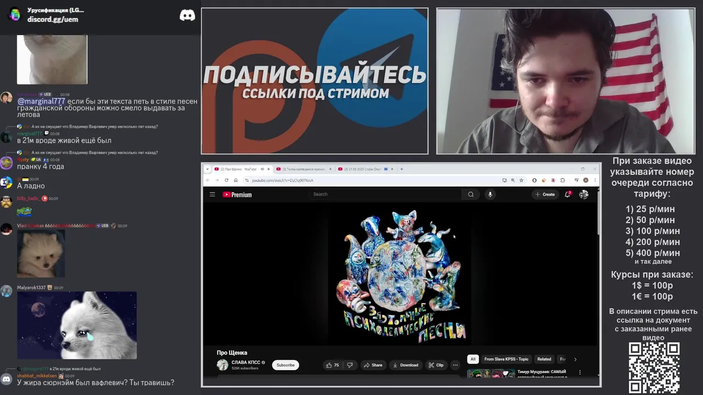Viewport: 703px width, 395px height.
Task: Click 'Про Щенка' video title
Action: point(232,353)
